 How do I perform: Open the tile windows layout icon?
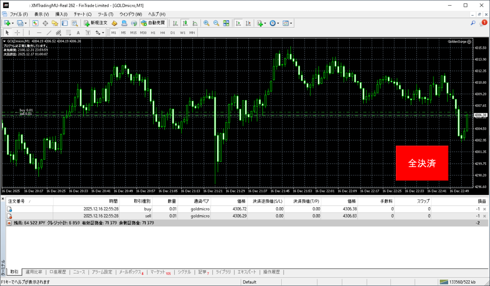click(226, 23)
